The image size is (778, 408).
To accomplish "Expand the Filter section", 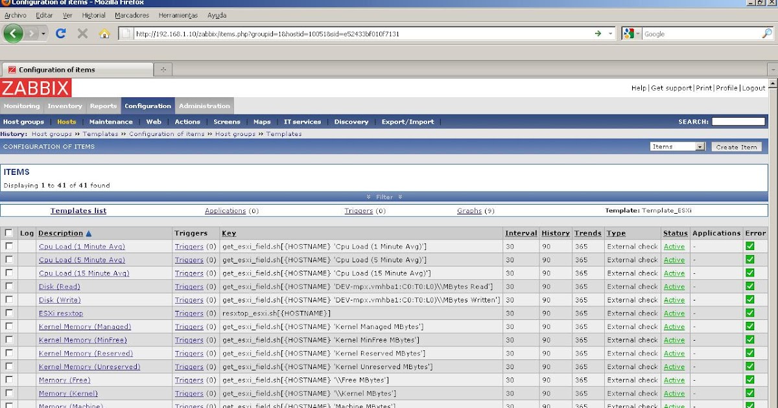I will 384,196.
